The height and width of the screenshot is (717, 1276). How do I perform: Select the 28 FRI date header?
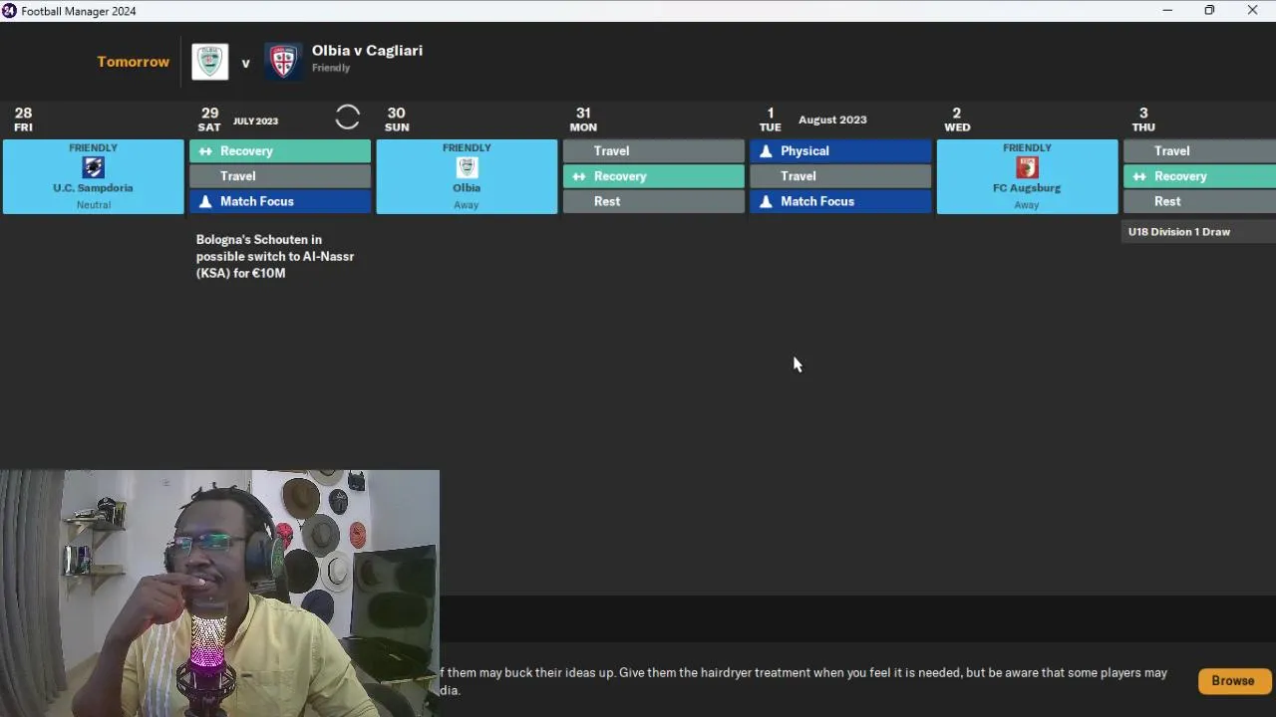[24, 119]
